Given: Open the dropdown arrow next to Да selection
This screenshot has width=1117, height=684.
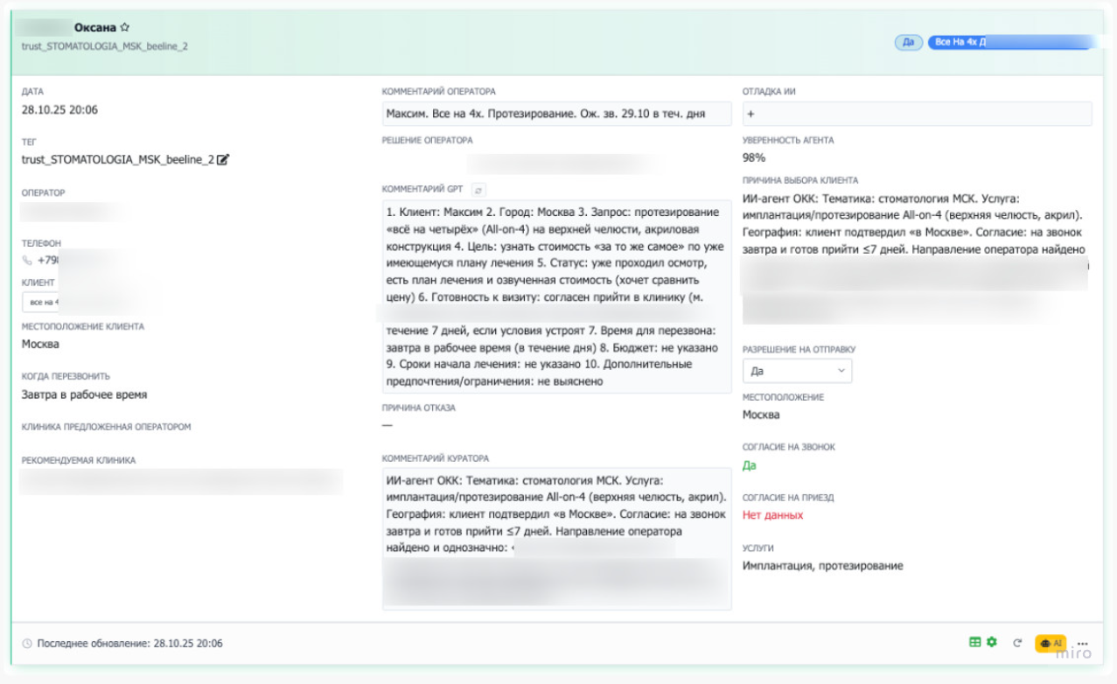Looking at the screenshot, I should pos(842,370).
